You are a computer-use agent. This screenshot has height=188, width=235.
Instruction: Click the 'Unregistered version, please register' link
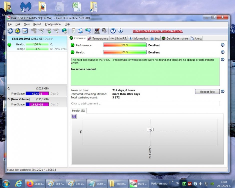click(x=158, y=31)
